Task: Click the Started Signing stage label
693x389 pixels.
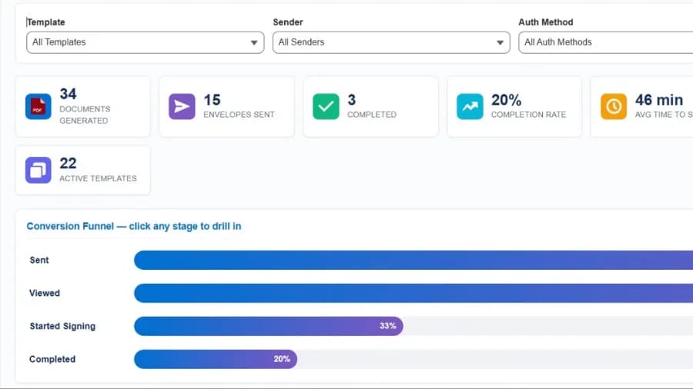Action: 62,327
